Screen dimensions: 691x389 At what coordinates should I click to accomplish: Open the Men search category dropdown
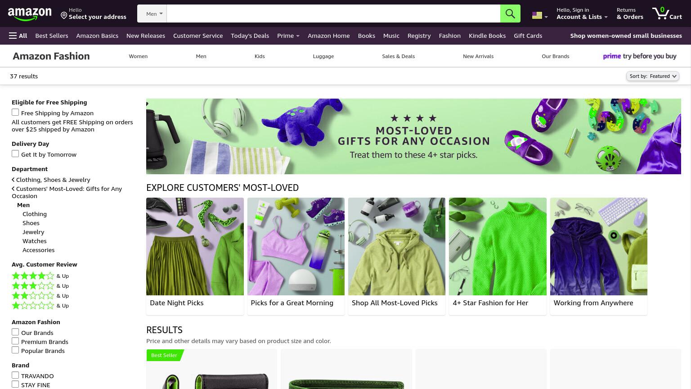point(152,14)
